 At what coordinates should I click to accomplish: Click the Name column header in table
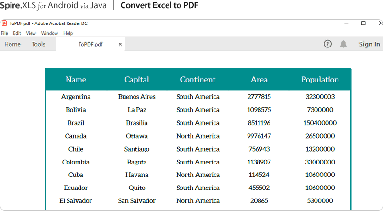click(76, 80)
